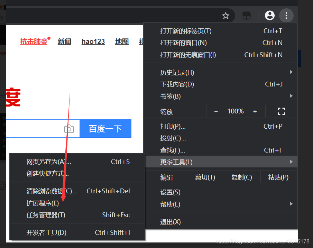Click the camera image-search icon
Viewport: 313px width, 248px height.
[69, 129]
